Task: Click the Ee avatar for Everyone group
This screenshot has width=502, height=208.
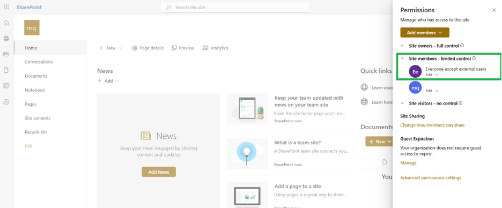Action: [x=415, y=72]
